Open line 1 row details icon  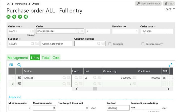pos(19,78)
